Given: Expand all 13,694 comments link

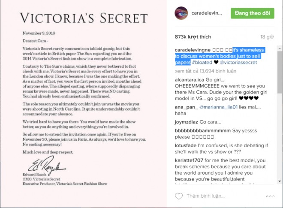Looking at the screenshot, I should click(x=205, y=71).
